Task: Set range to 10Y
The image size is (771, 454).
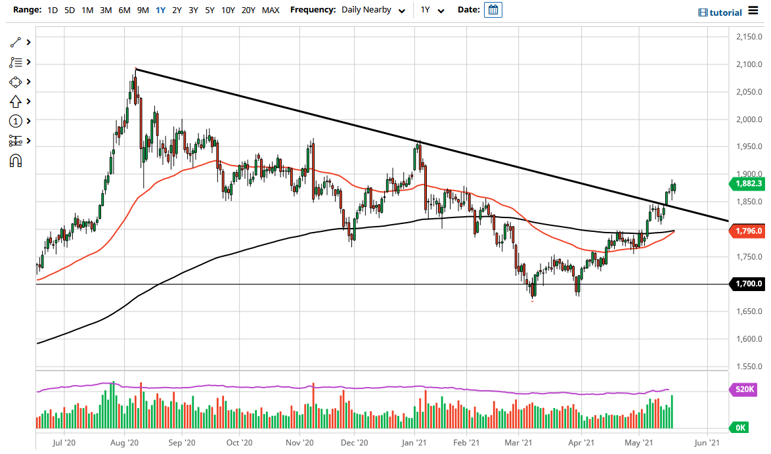Action: tap(228, 11)
